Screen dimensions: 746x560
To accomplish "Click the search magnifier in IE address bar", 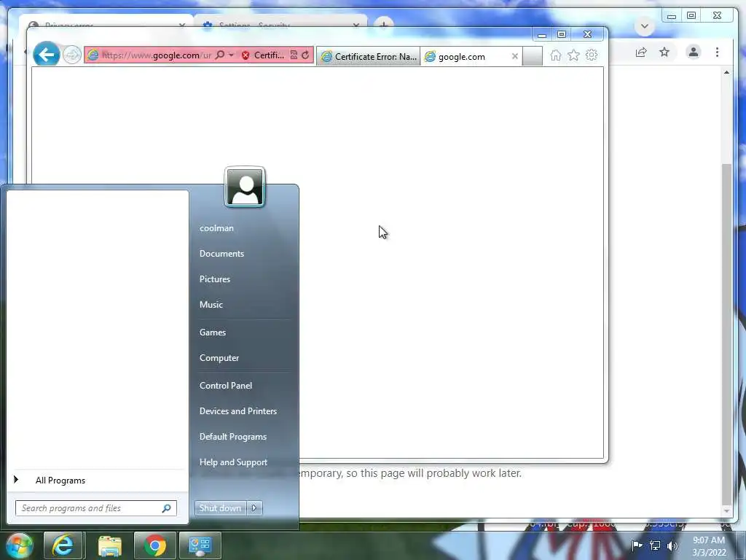I will coord(220,55).
